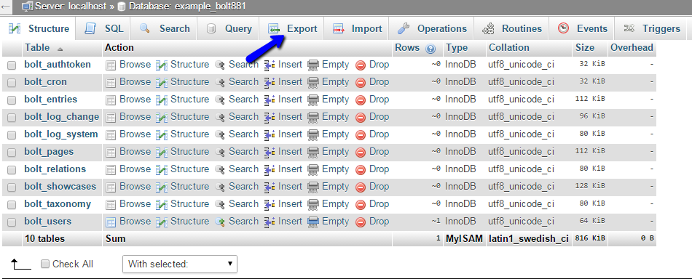Click the Insert icon for bolt_log_change
This screenshot has height=279, width=692.
point(270,118)
